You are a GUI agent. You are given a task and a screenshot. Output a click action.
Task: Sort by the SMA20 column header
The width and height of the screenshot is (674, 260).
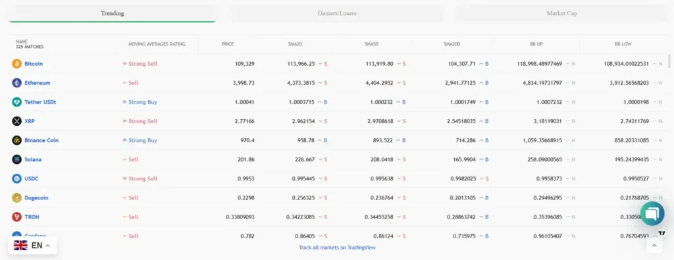tap(295, 44)
